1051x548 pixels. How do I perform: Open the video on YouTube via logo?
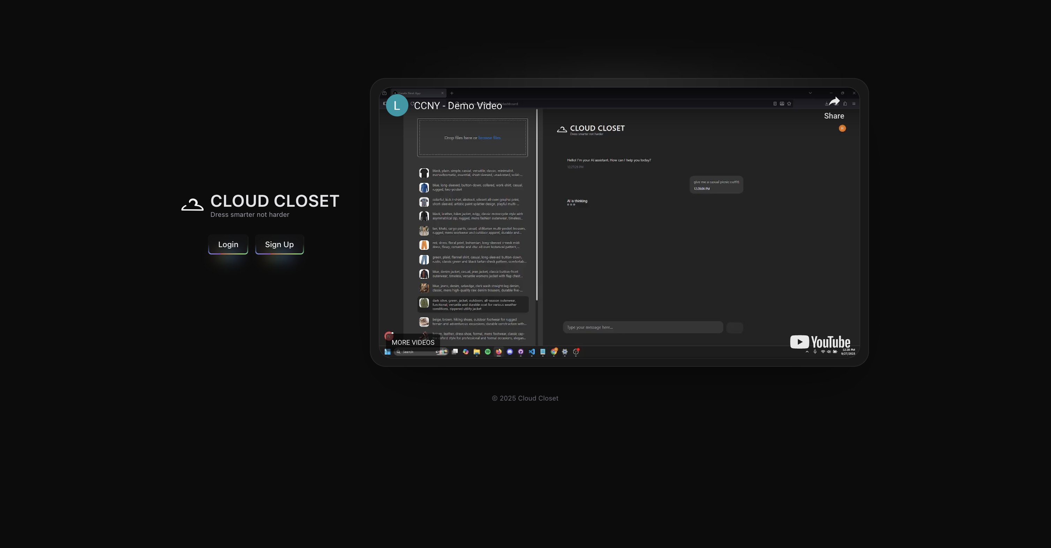pyautogui.click(x=820, y=342)
